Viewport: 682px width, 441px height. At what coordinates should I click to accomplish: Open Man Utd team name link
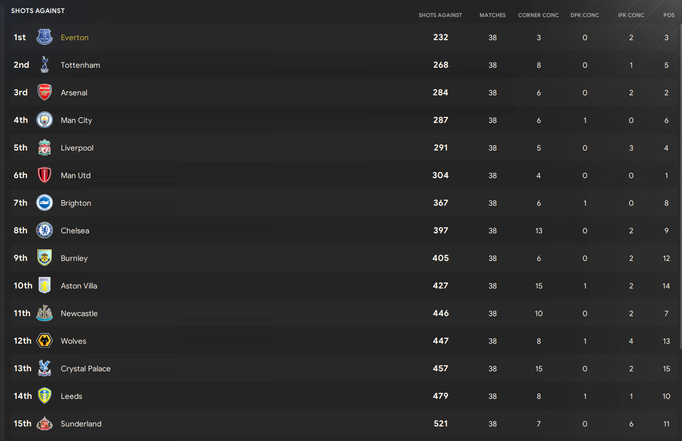[x=75, y=176]
